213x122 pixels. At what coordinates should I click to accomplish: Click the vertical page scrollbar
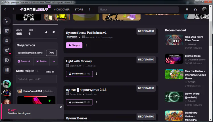point(210,34)
